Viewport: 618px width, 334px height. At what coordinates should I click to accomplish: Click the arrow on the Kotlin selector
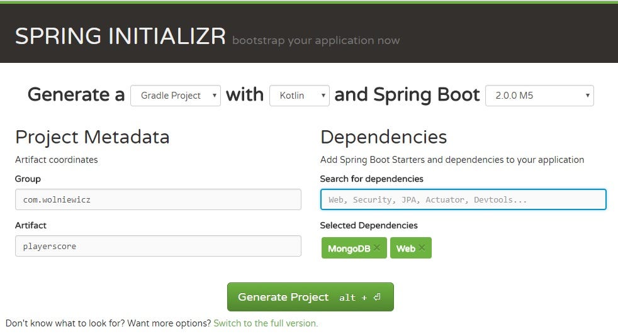(323, 96)
